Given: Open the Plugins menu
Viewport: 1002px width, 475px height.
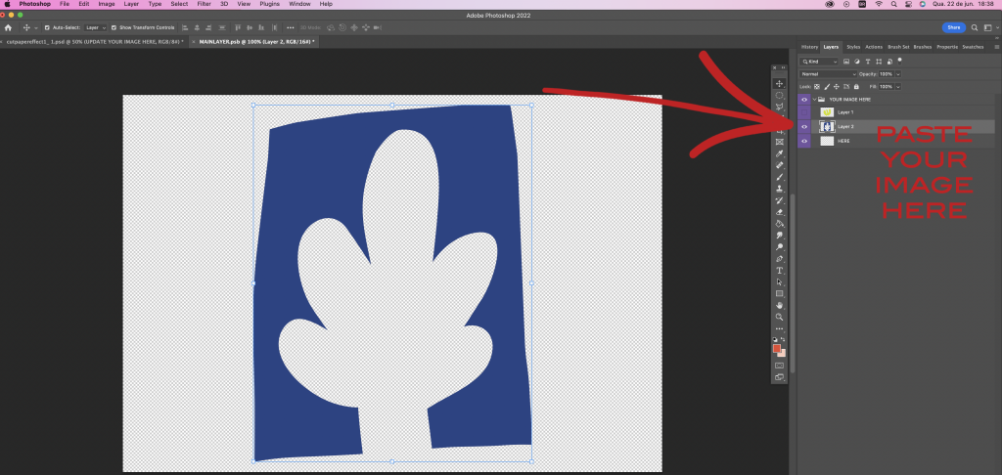Looking at the screenshot, I should [x=270, y=4].
